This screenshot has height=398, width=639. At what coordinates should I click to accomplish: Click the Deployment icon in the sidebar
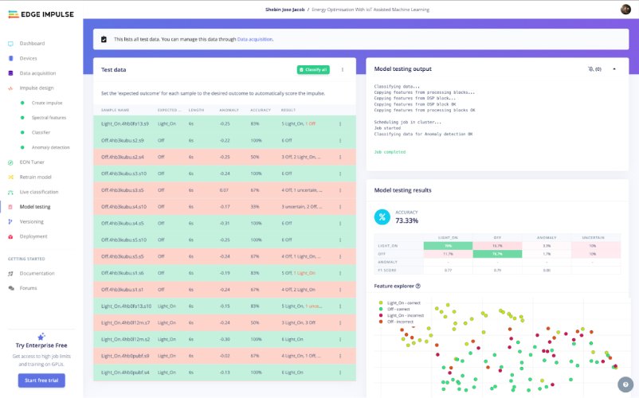pos(10,236)
